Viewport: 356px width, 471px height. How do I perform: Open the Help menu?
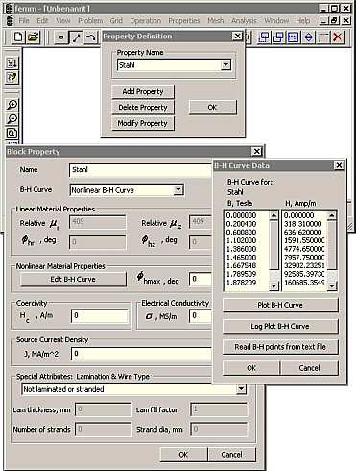tap(303, 21)
